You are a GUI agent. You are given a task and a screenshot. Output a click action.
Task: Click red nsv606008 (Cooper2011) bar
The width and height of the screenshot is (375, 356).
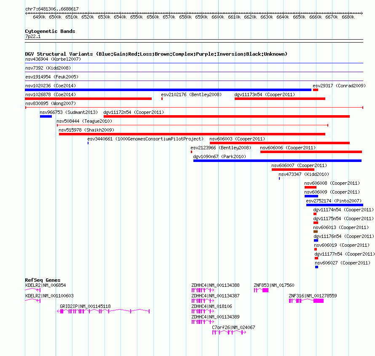click(x=311, y=187)
